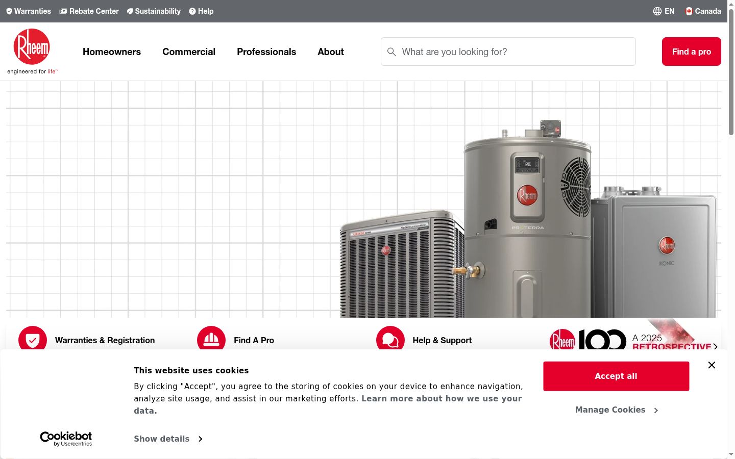The image size is (735, 459).
Task: Click the search magnifier icon
Action: [391, 52]
